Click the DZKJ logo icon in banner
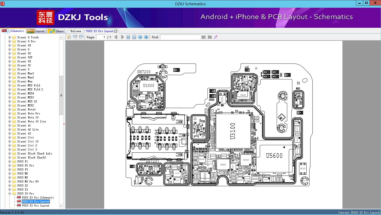The height and width of the screenshot is (215, 381). (45, 17)
